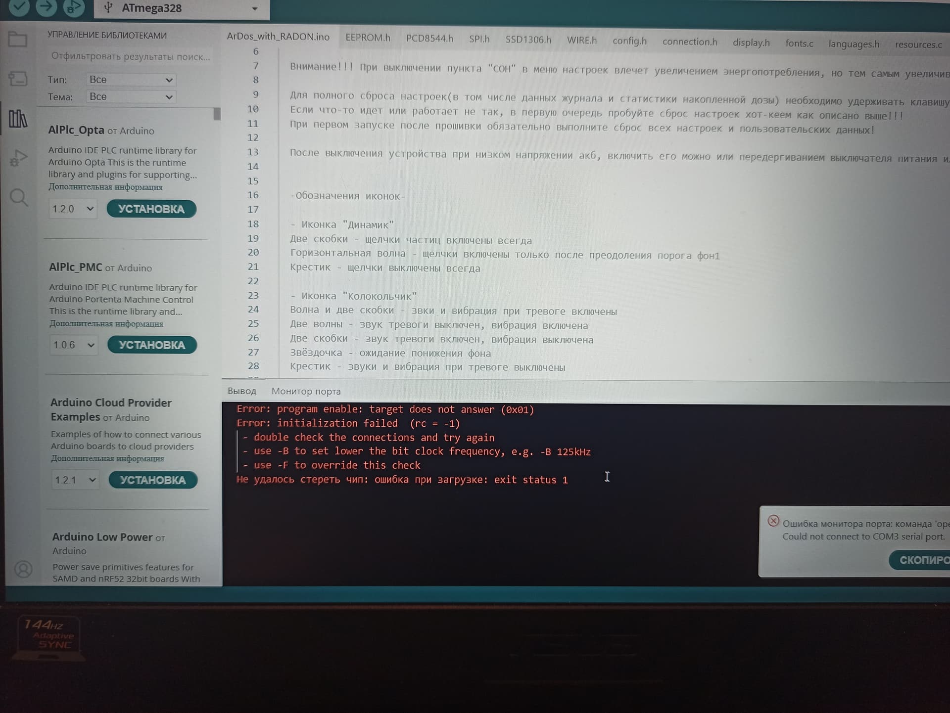The image size is (950, 713).
Task: Open the Debug sidebar icon
Action: coord(18,158)
